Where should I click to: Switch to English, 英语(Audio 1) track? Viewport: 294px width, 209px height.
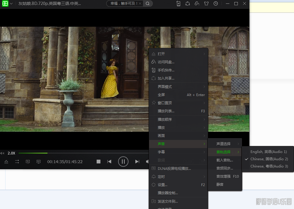268,152
